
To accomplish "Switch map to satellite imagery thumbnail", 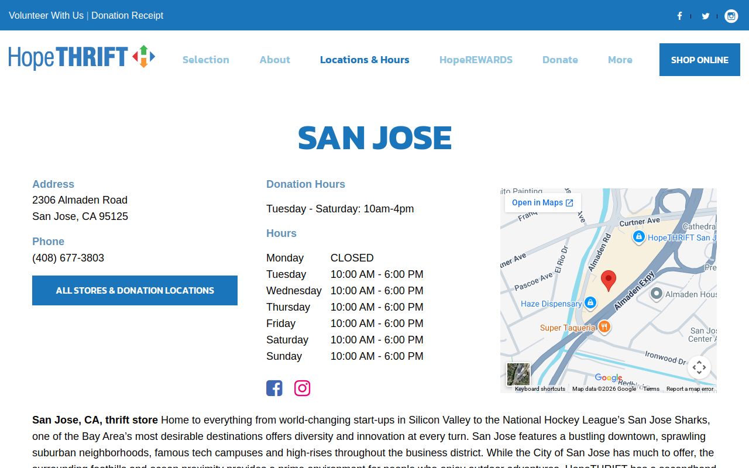I will coord(518,374).
